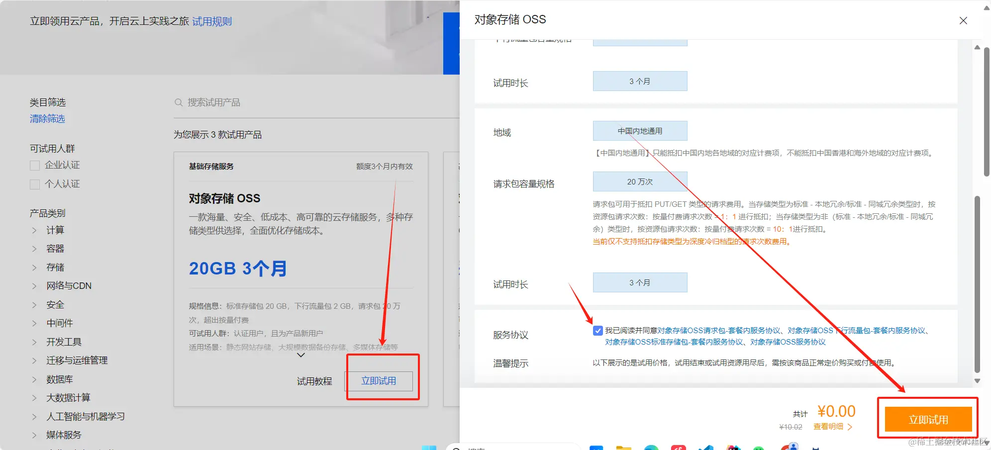Open 对象存储OSS下行流量包-套餐内服务协议 link
Viewport: 991px width, 450px height.
click(x=856, y=331)
